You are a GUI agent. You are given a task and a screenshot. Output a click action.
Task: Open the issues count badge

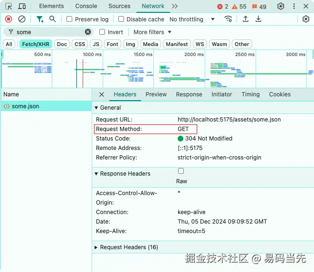[259, 7]
